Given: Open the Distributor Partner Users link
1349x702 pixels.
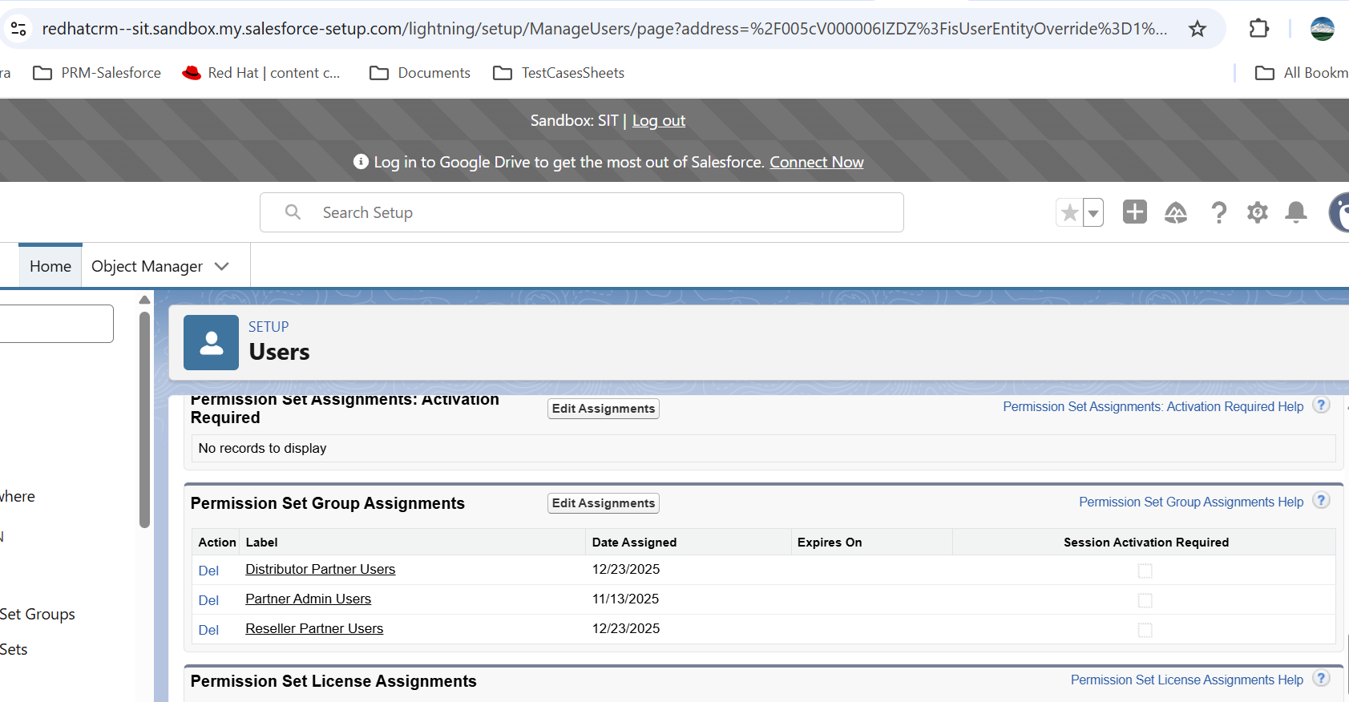Looking at the screenshot, I should (321, 569).
